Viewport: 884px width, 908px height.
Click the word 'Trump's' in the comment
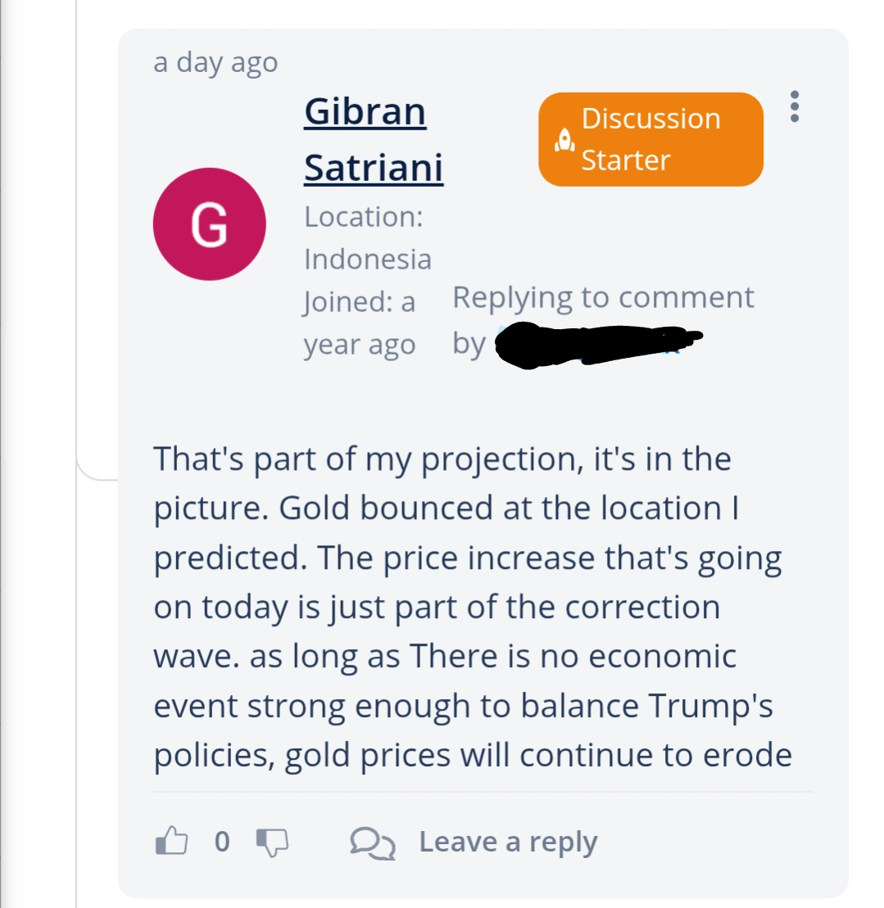(710, 706)
